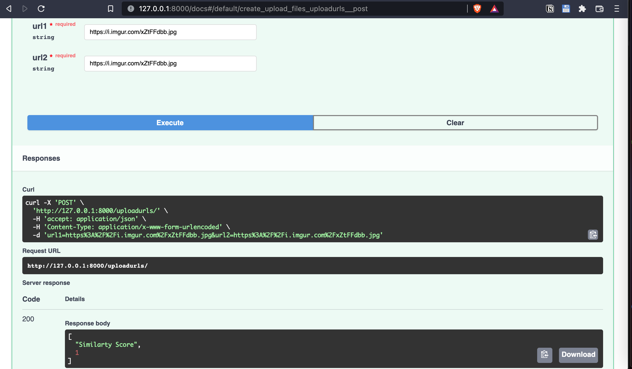632x369 pixels.
Task: Download the response body
Action: (578, 355)
